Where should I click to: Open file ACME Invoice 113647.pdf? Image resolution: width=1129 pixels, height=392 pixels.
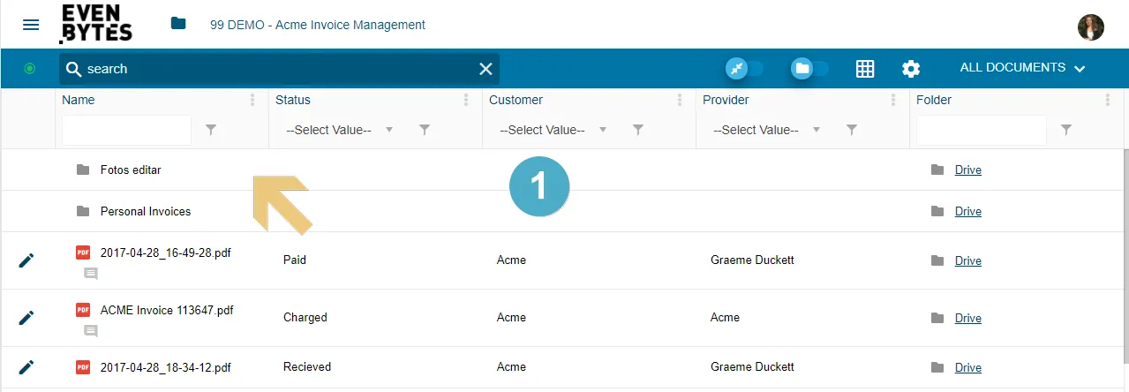click(x=167, y=310)
